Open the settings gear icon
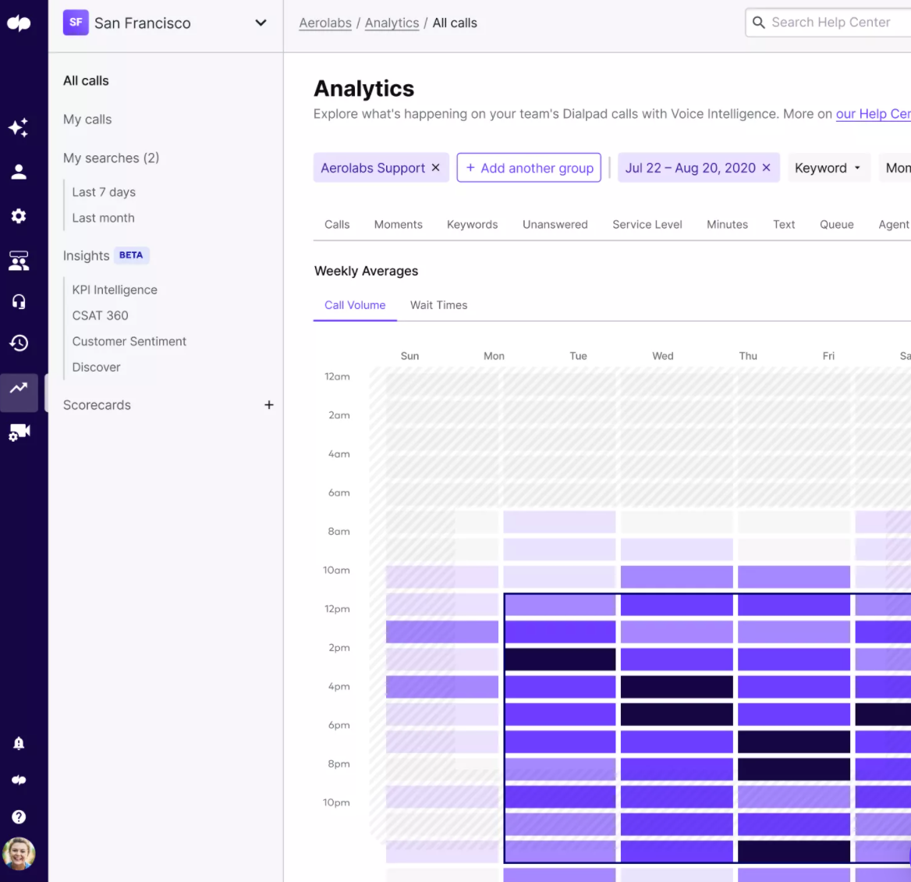The height and width of the screenshot is (882, 911). pyautogui.click(x=19, y=216)
